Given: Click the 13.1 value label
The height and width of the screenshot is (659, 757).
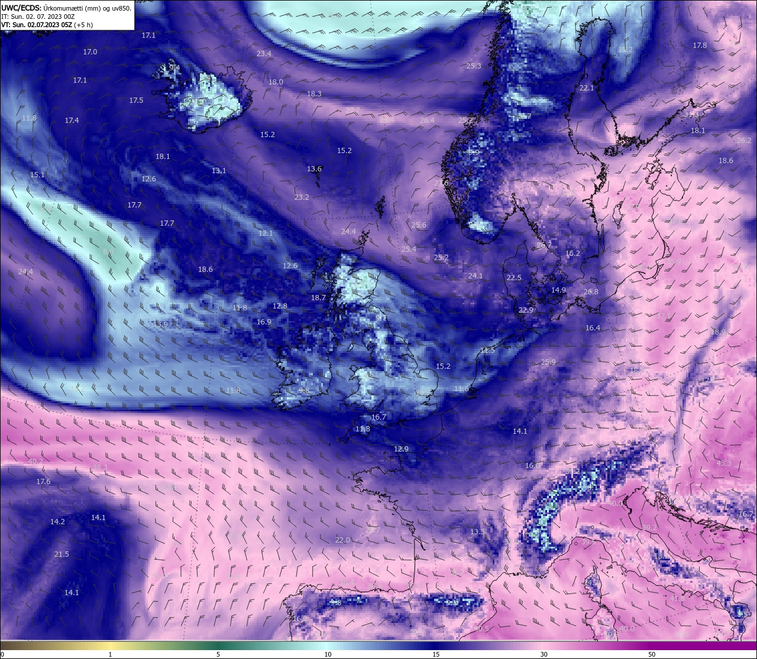Looking at the screenshot, I should click(219, 171).
